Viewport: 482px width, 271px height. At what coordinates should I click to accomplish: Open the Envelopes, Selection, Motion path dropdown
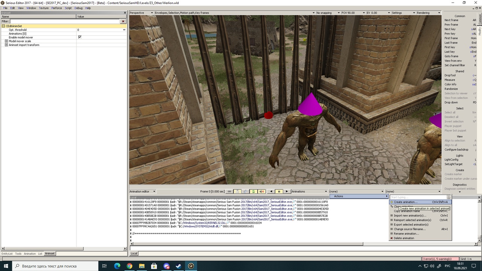click(234, 13)
